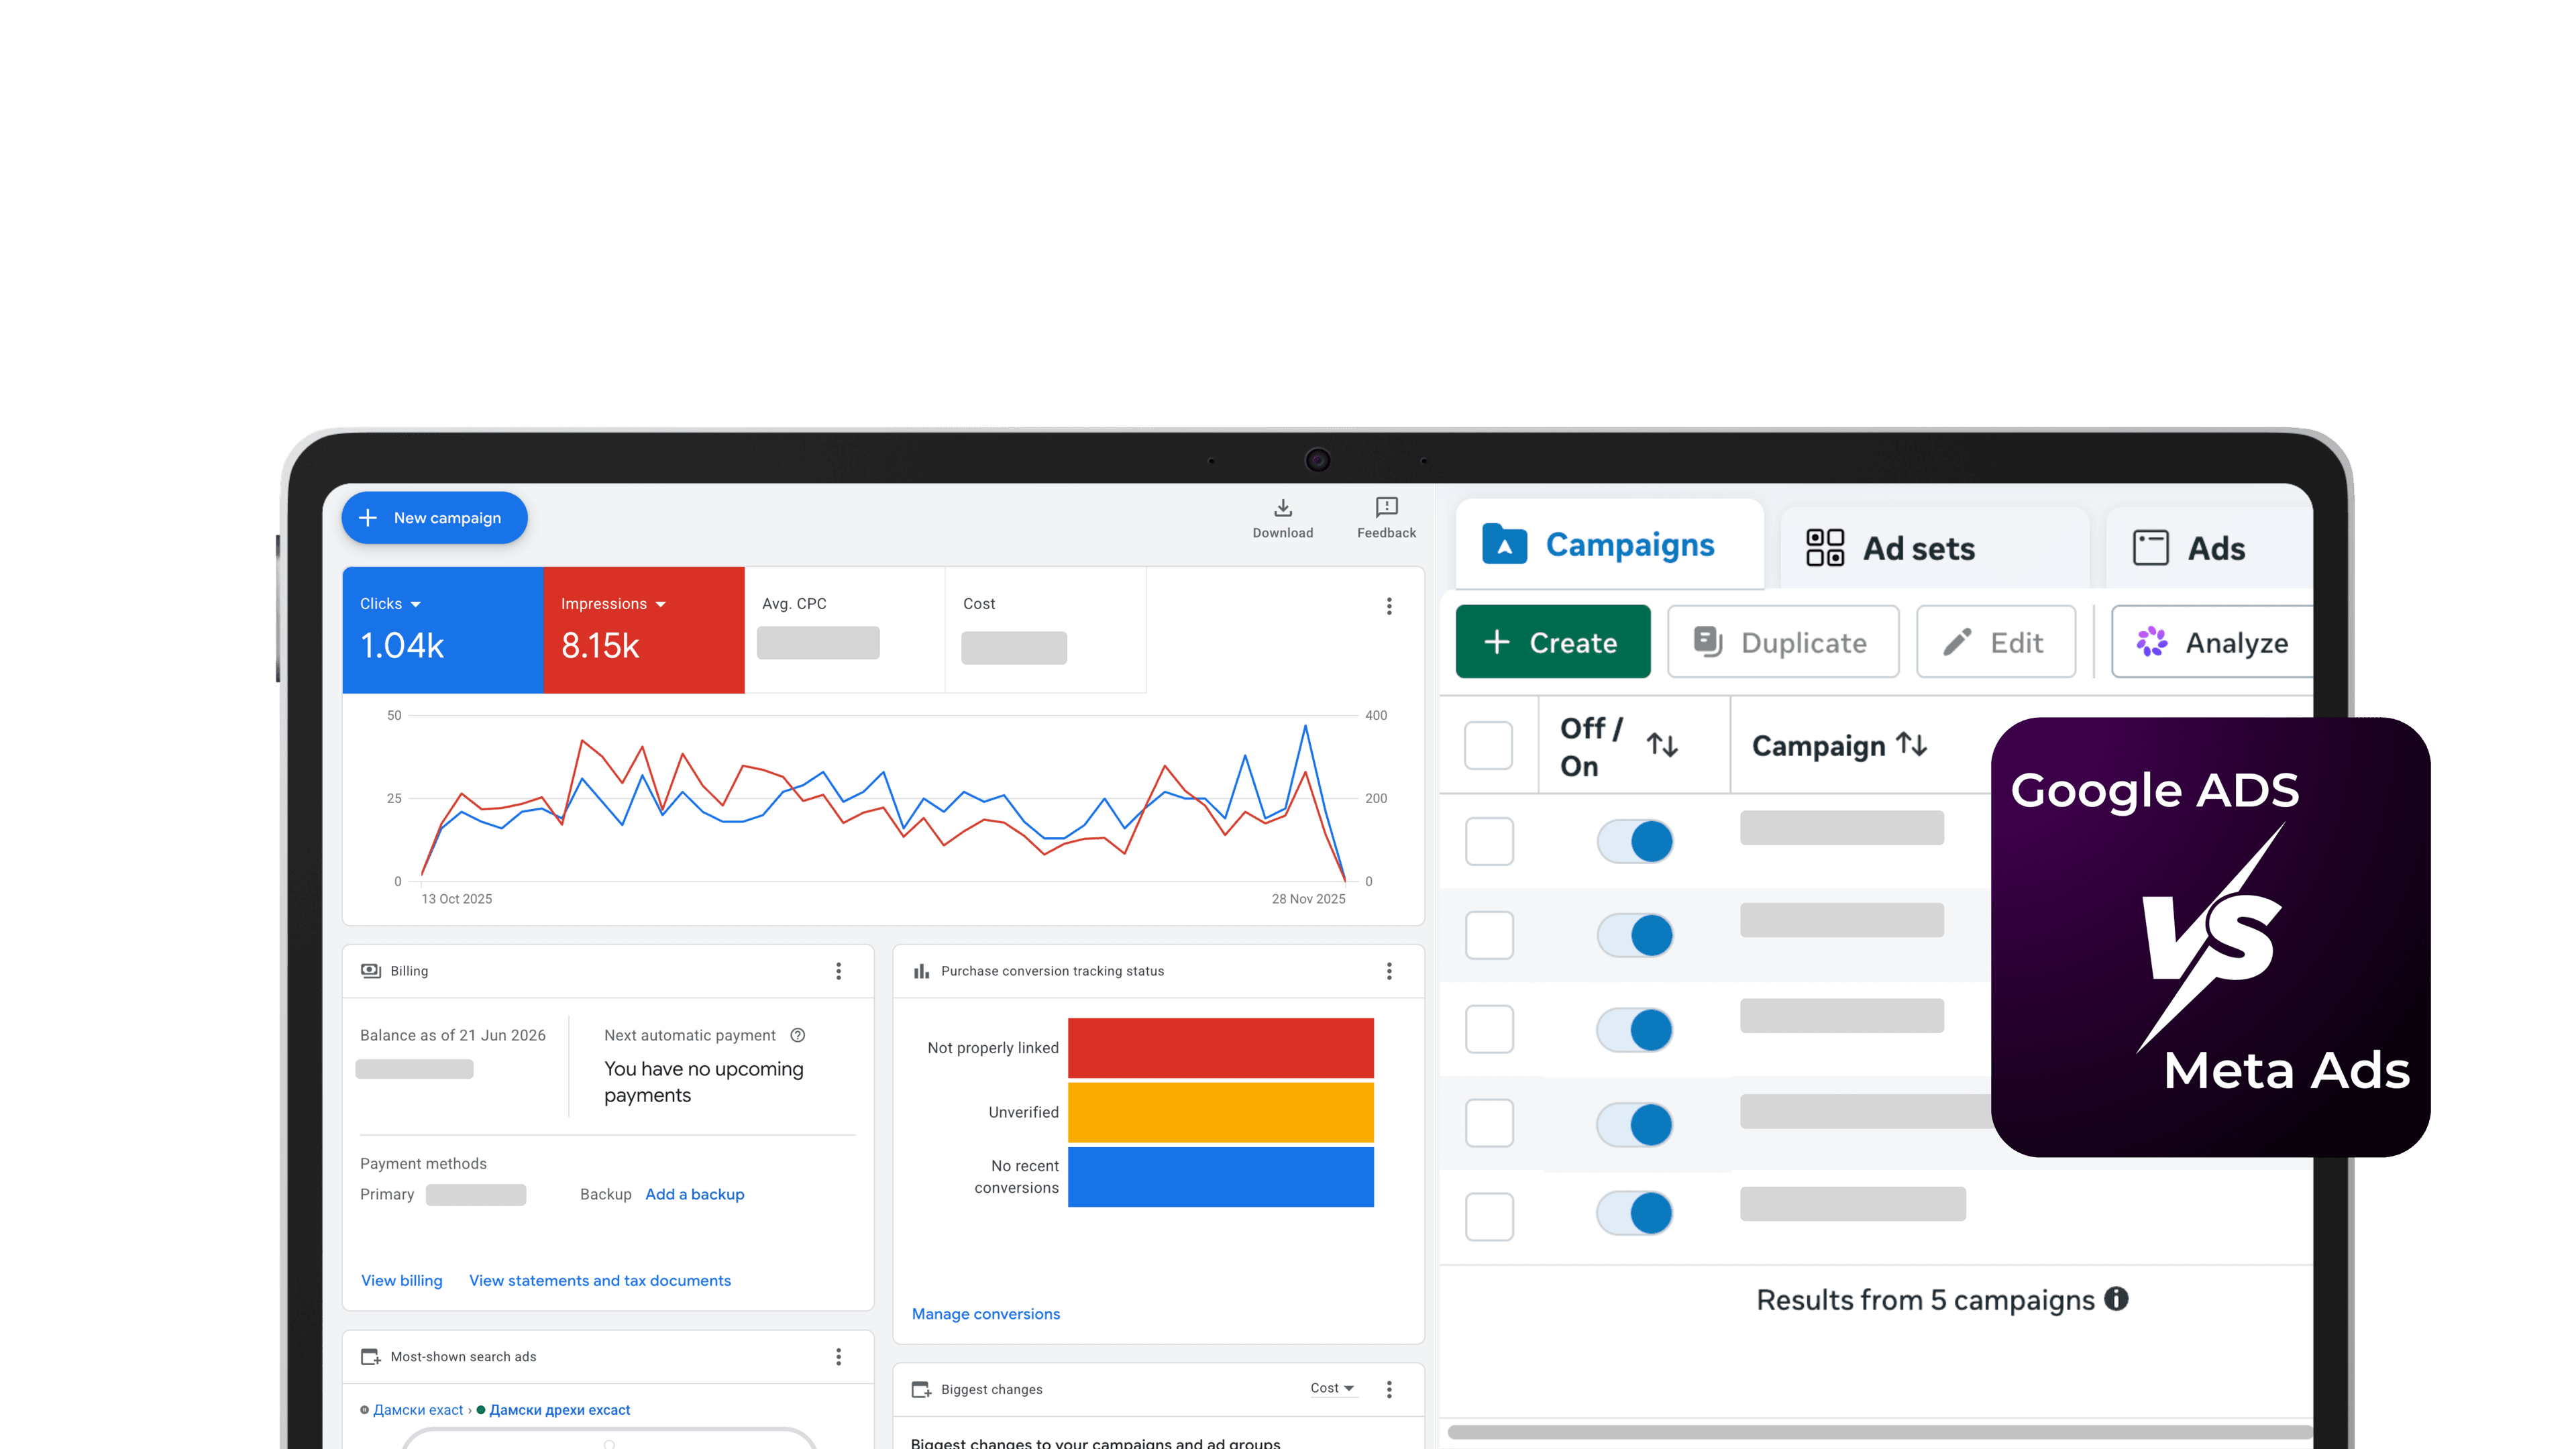Select the Cost metric tile
The height and width of the screenshot is (1449, 2576).
pyautogui.click(x=1045, y=630)
